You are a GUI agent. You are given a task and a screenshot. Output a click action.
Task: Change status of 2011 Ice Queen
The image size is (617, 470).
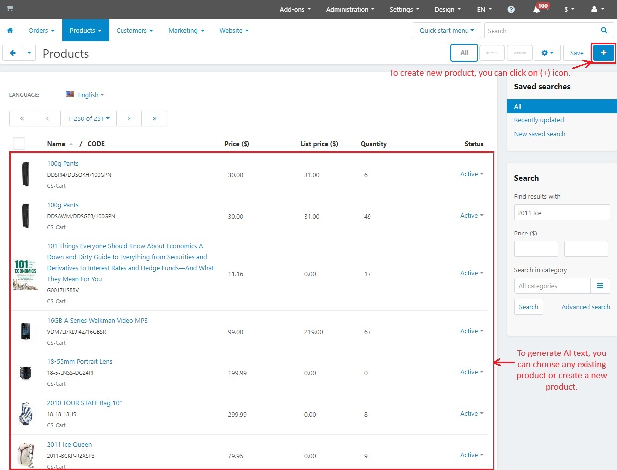[x=472, y=455]
